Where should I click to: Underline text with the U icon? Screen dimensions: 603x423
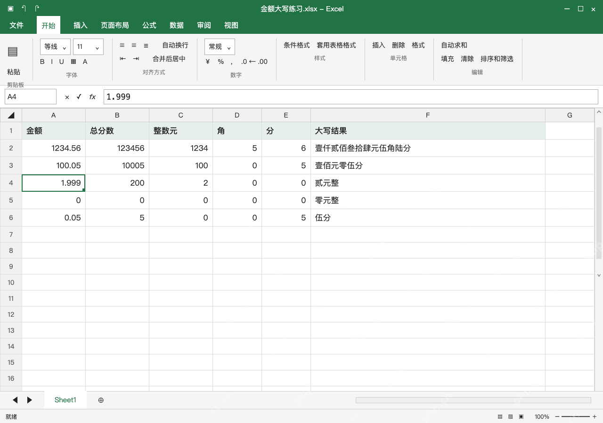(61, 62)
